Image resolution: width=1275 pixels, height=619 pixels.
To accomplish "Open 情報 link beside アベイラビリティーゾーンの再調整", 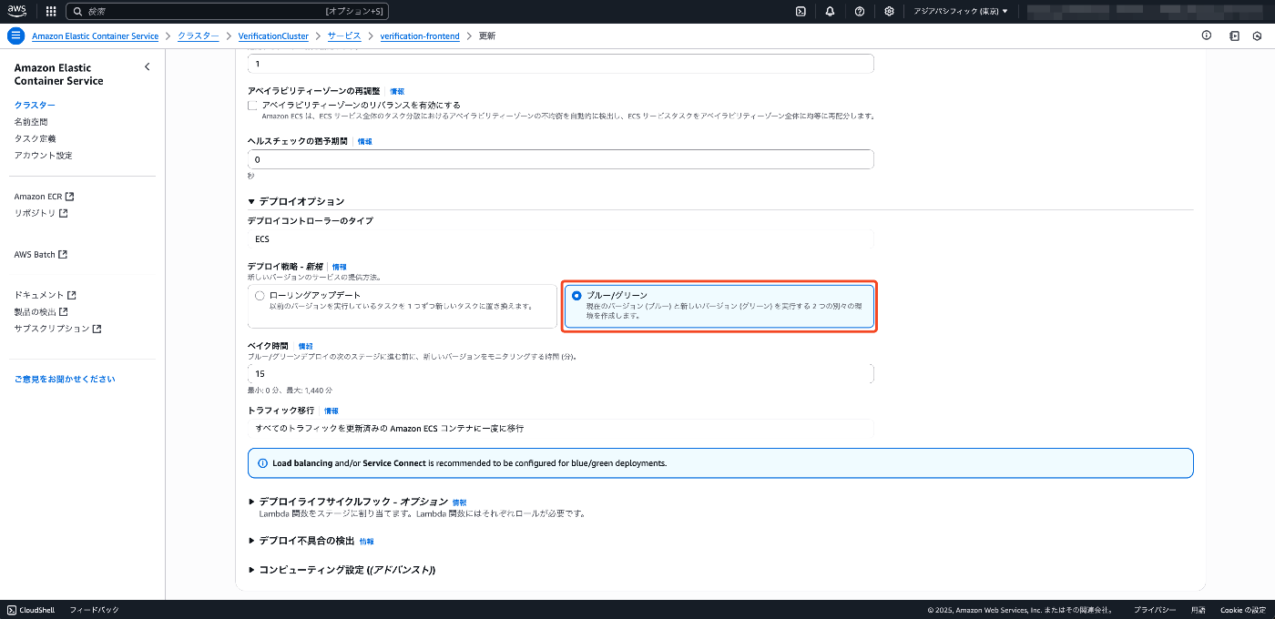I will (397, 92).
